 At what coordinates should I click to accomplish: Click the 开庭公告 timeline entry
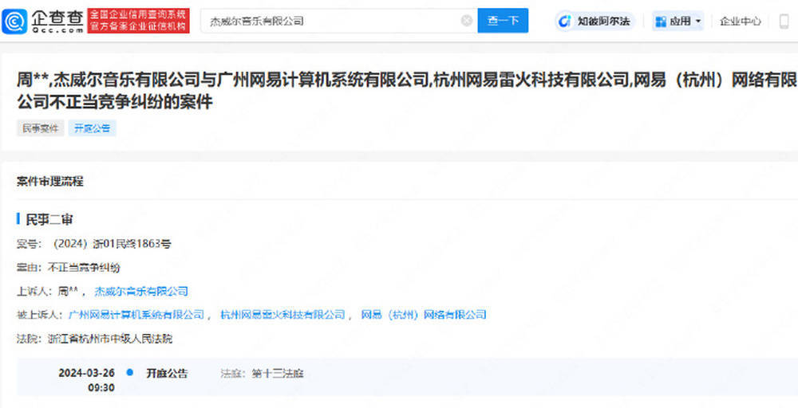(x=167, y=374)
